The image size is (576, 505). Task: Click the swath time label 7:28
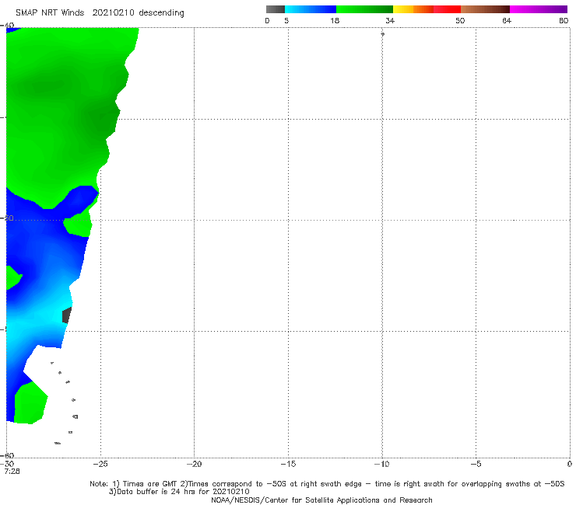click(12, 472)
